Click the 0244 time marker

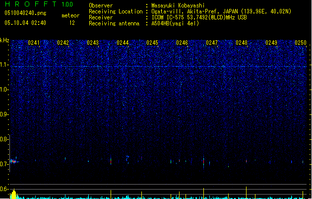(123, 43)
